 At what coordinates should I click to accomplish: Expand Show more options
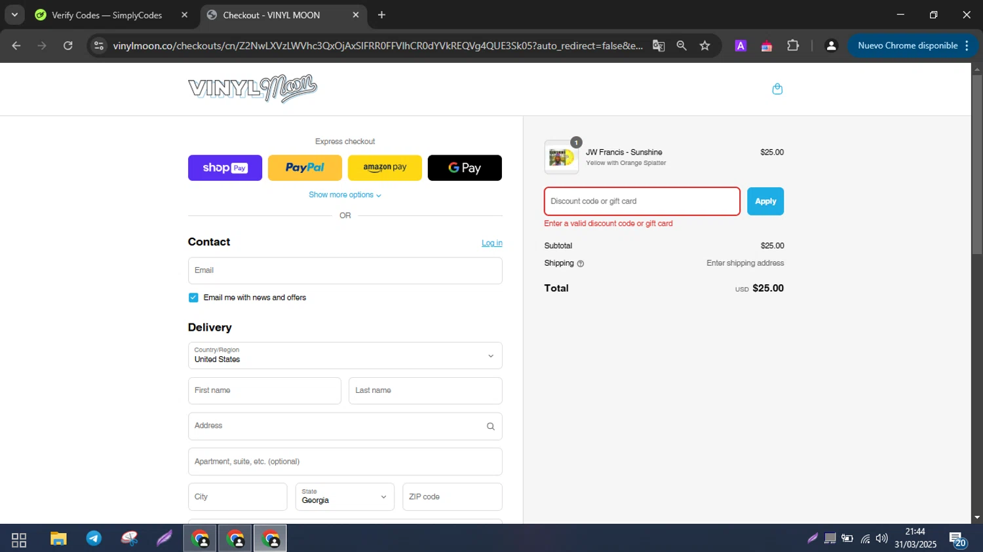[x=345, y=195]
